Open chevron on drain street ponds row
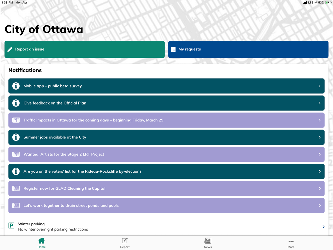 pyautogui.click(x=320, y=205)
